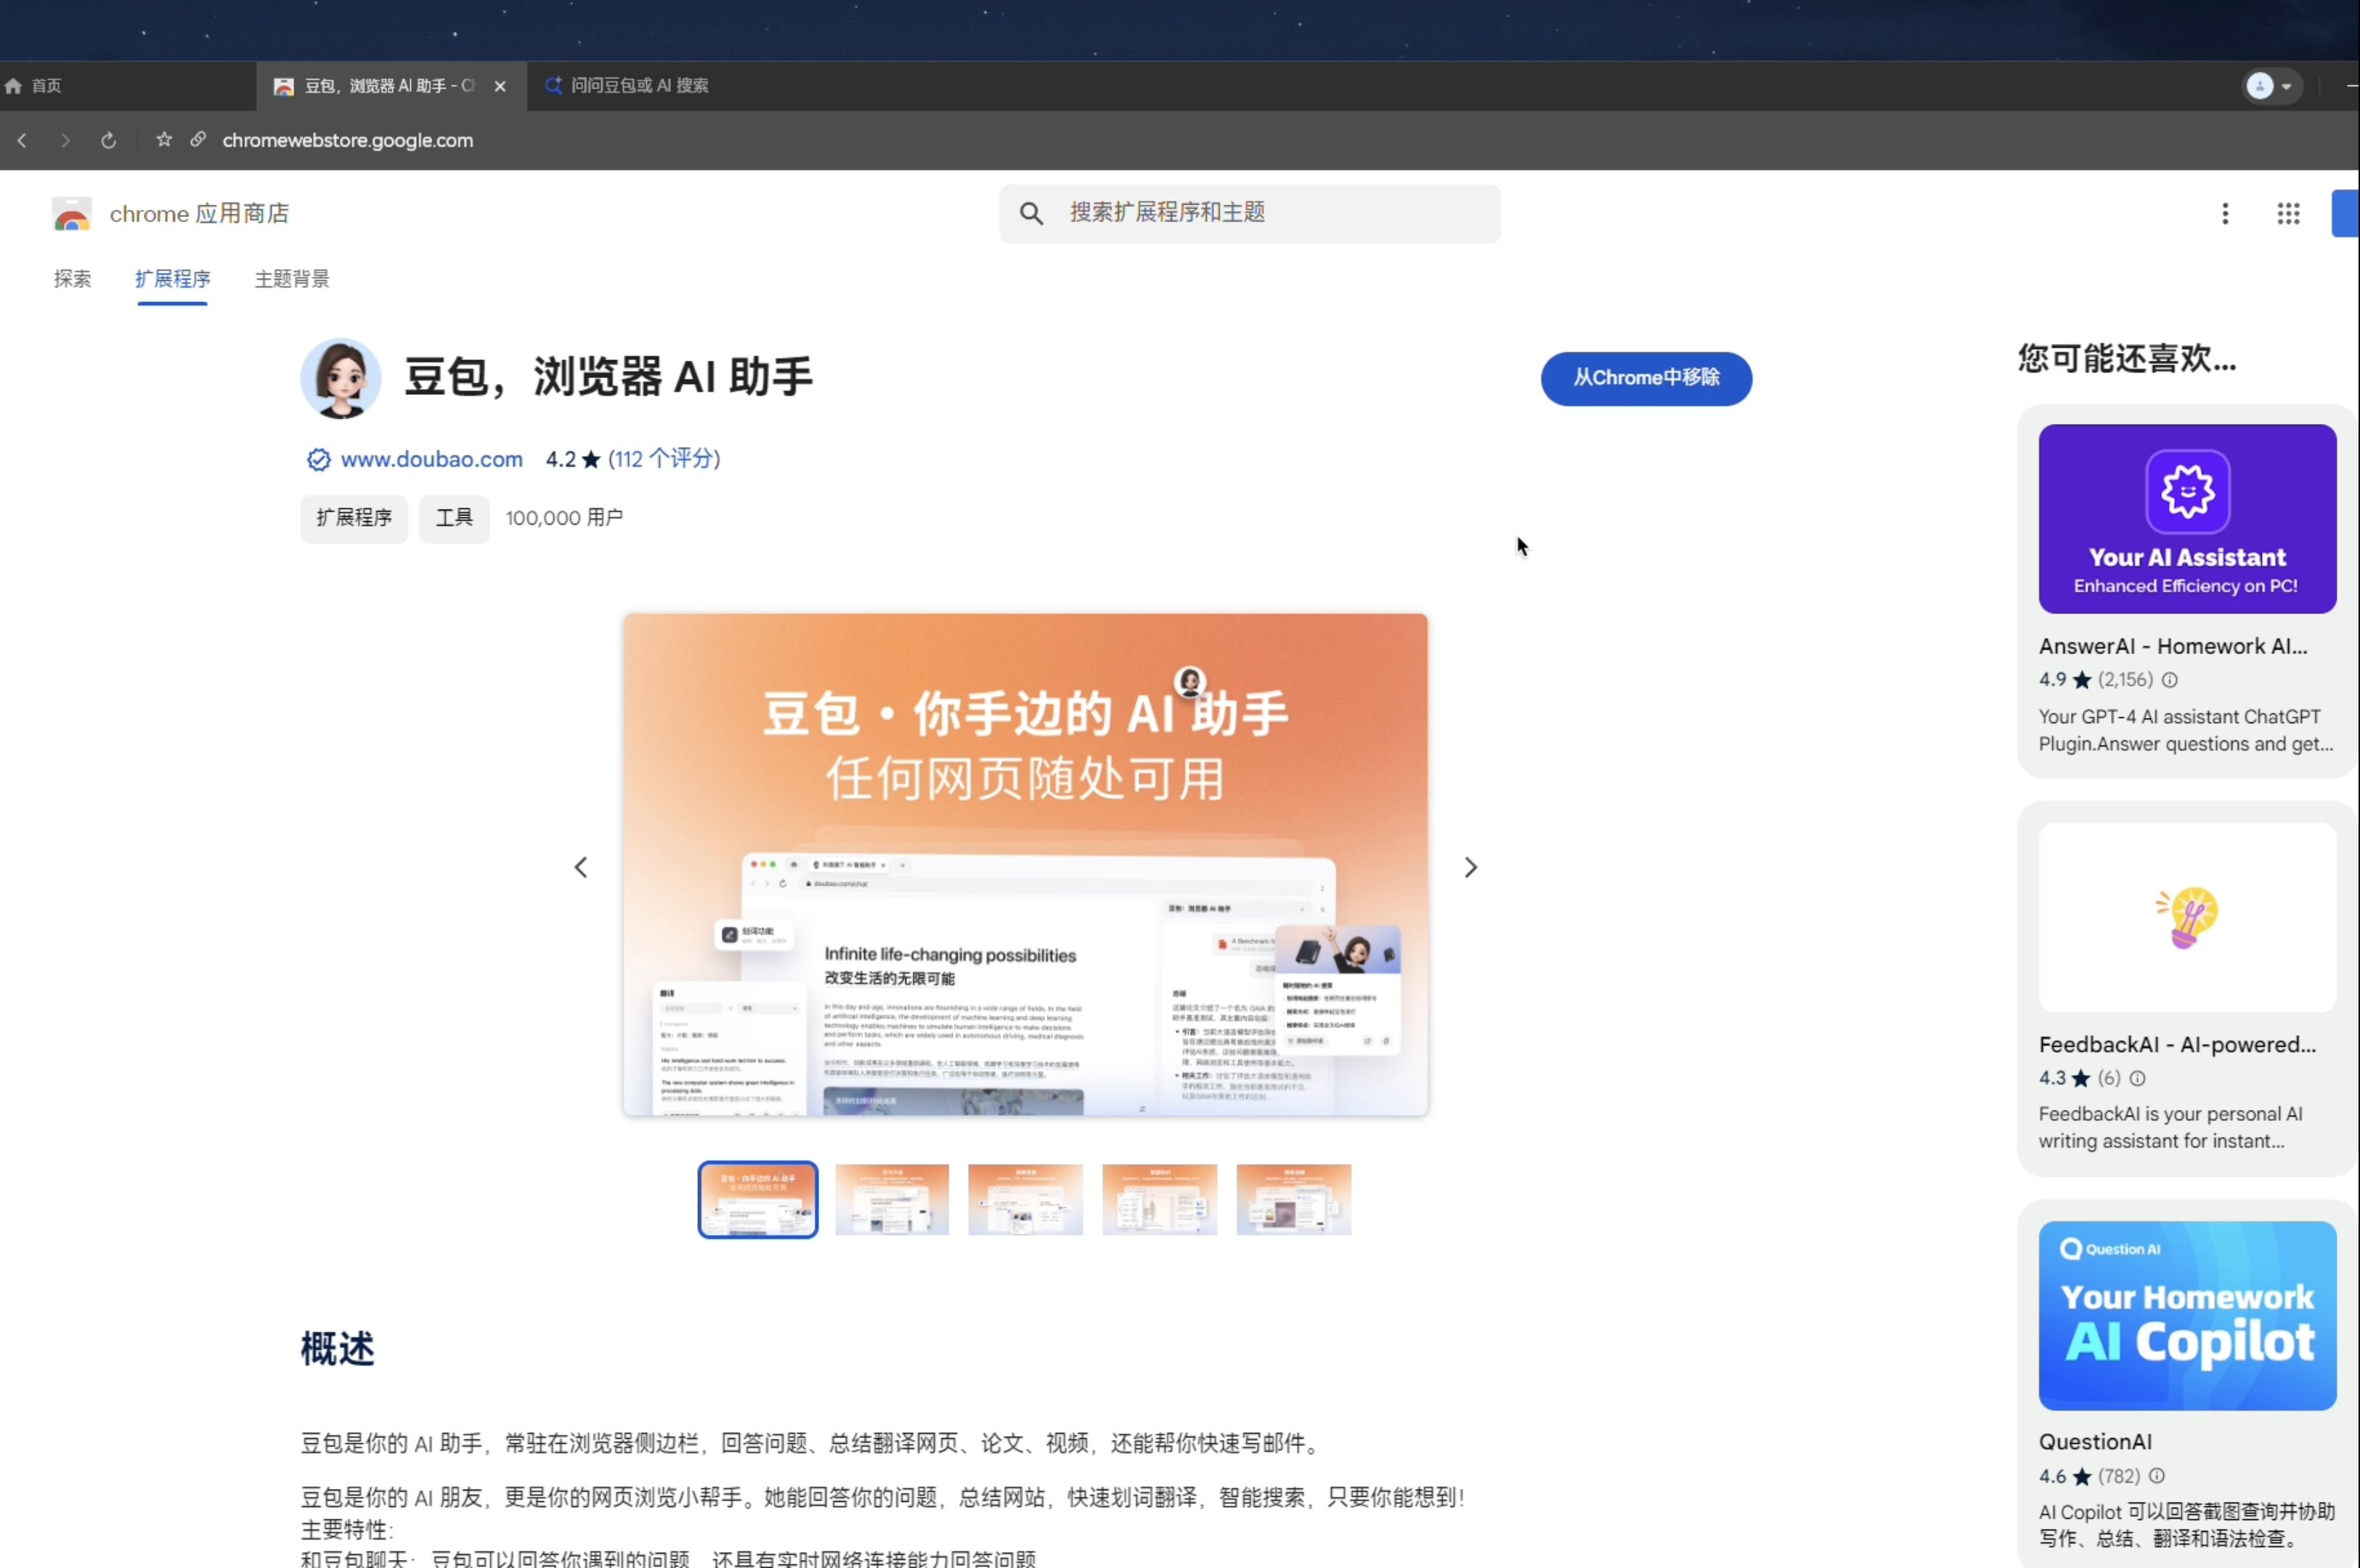Show the previous screenshot with the left chevron
Viewport: 2360px width, 1568px height.
581,867
